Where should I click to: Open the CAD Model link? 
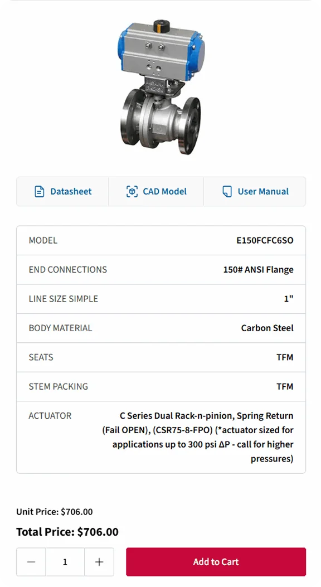(156, 191)
